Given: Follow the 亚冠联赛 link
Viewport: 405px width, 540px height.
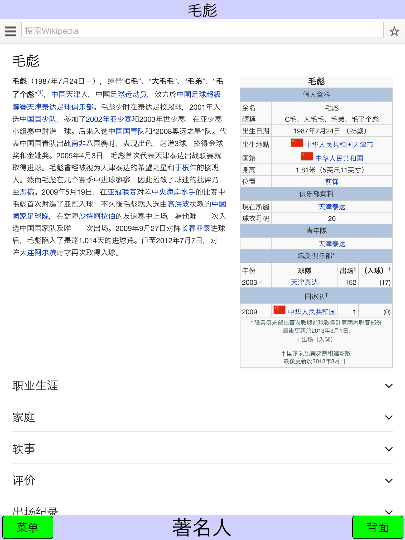Looking at the screenshot, I should 122,192.
